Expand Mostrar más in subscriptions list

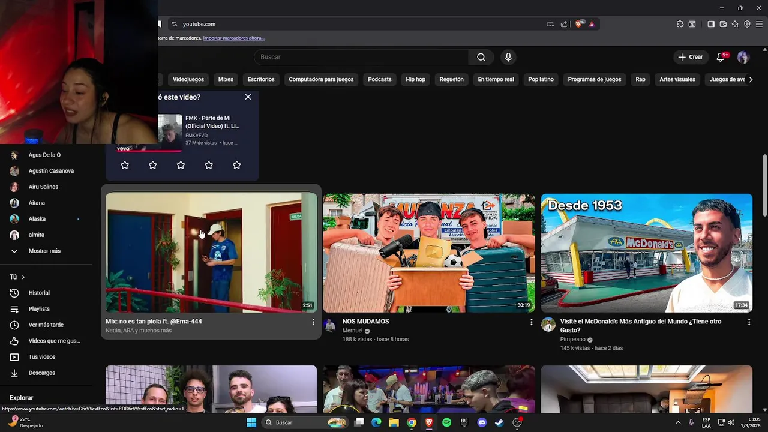point(43,251)
